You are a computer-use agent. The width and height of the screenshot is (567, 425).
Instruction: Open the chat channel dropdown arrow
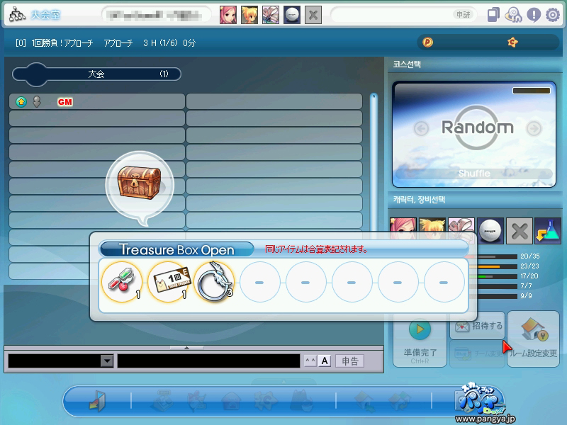(107, 361)
